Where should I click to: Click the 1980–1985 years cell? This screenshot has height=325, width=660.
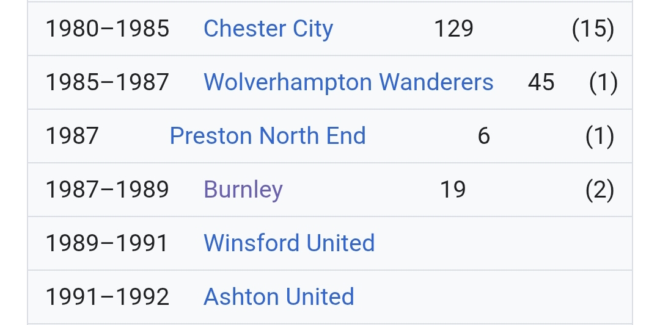click(x=108, y=29)
